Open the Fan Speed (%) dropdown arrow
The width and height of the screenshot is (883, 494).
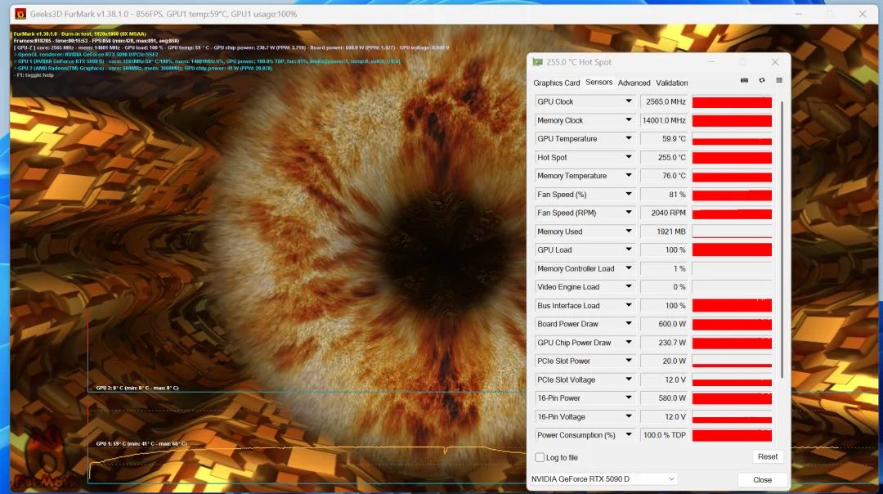(x=629, y=195)
